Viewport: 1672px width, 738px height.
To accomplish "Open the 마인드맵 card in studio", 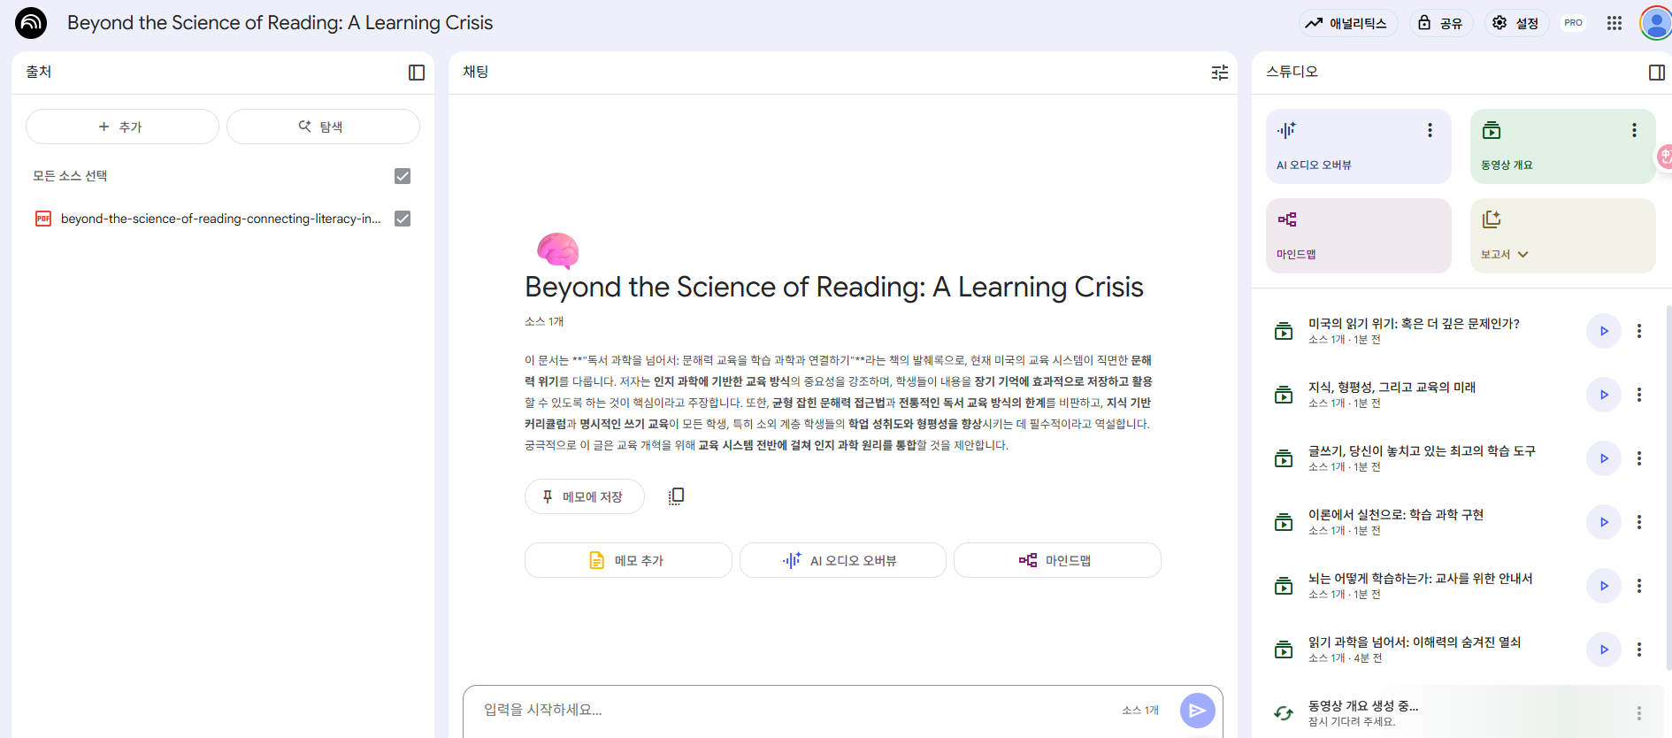I will (x=1358, y=235).
